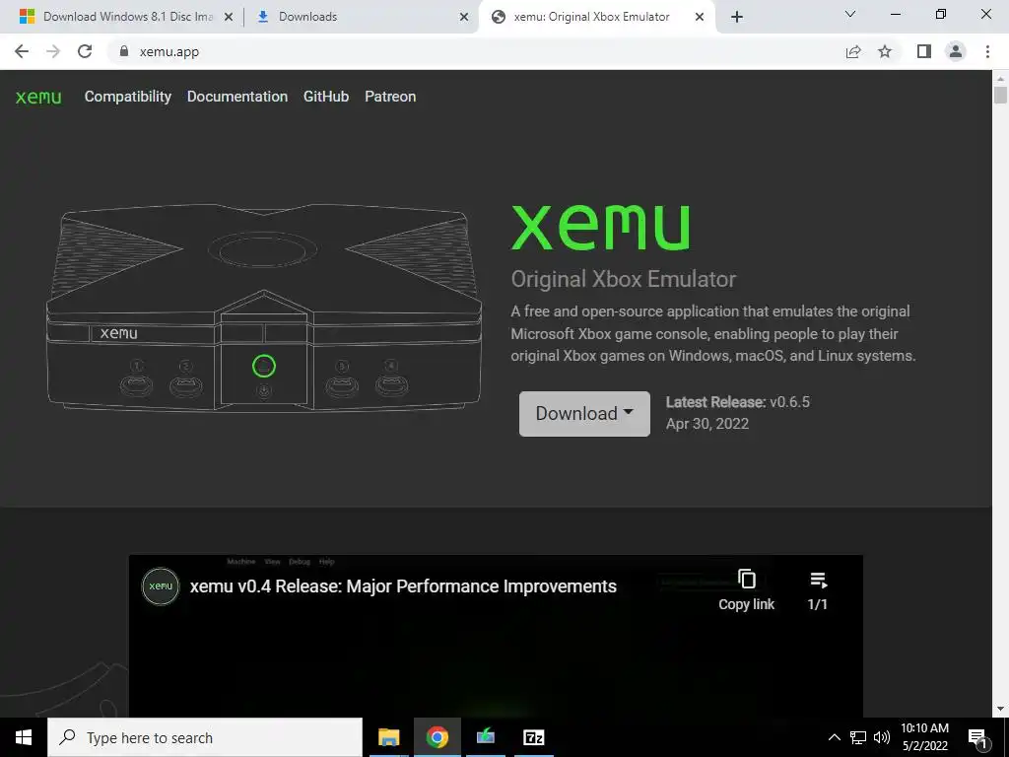Click the scrollbar down arrow

tap(1000, 709)
